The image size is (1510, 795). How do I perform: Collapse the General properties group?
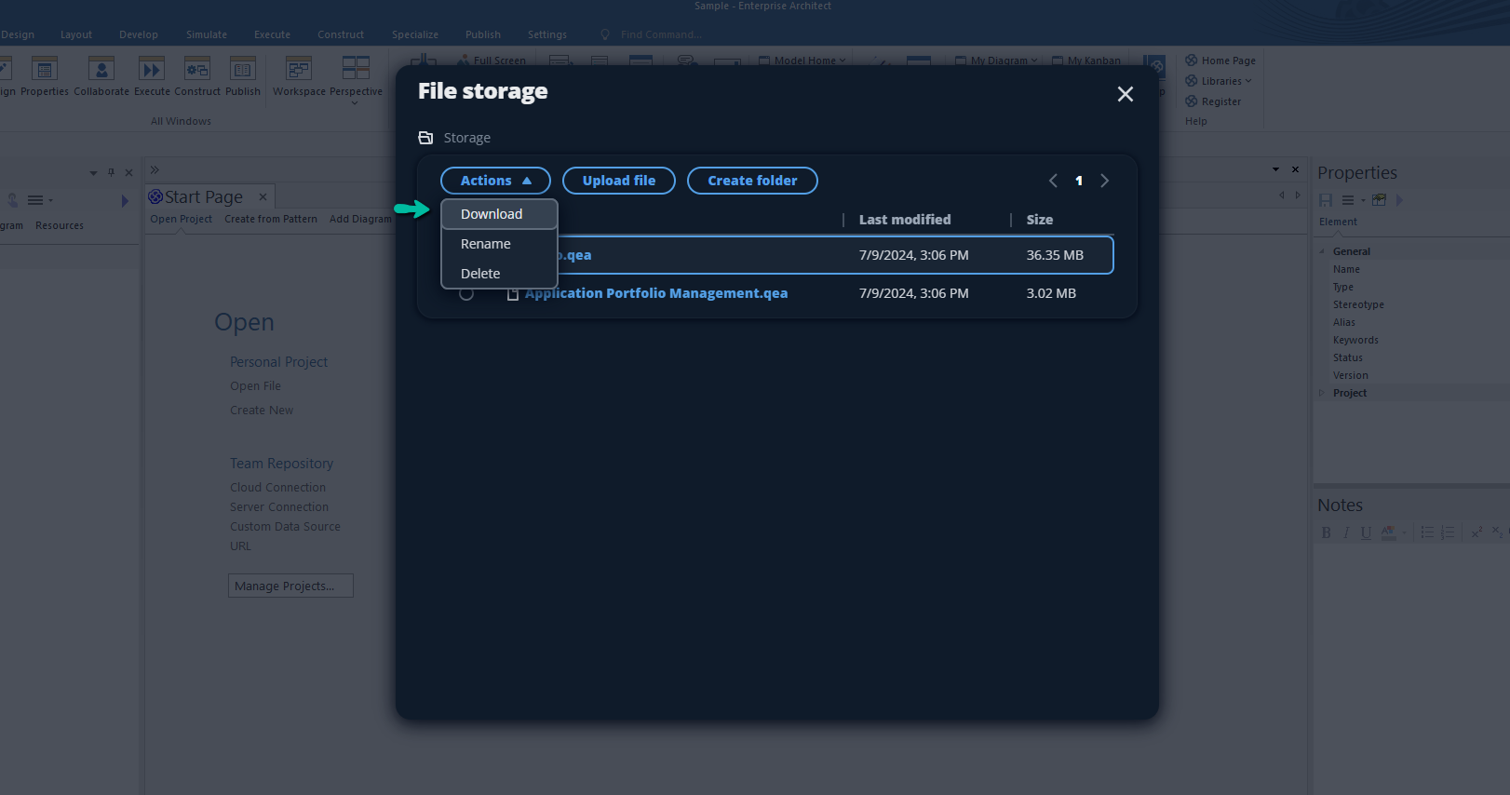coord(1321,251)
